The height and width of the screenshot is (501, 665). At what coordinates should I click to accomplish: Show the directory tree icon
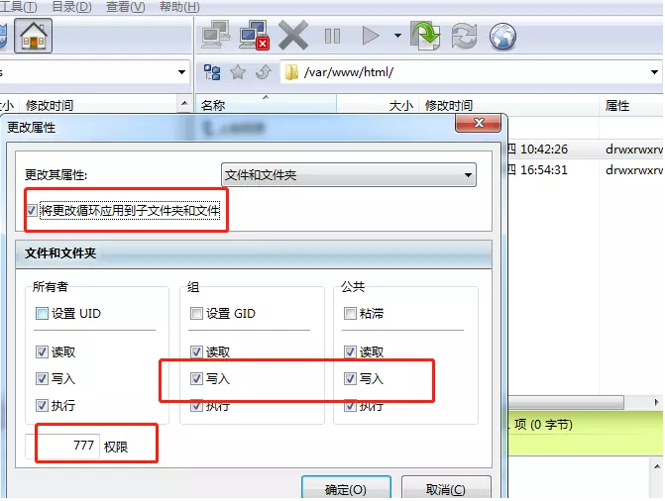click(x=212, y=72)
